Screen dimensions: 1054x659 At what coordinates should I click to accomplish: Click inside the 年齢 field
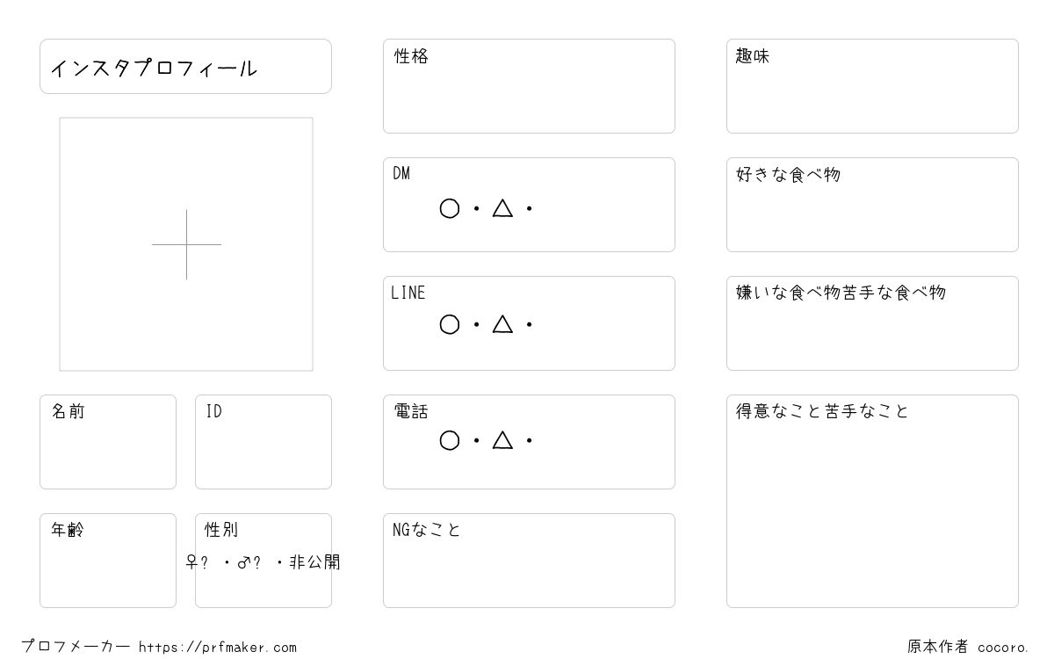point(108,561)
